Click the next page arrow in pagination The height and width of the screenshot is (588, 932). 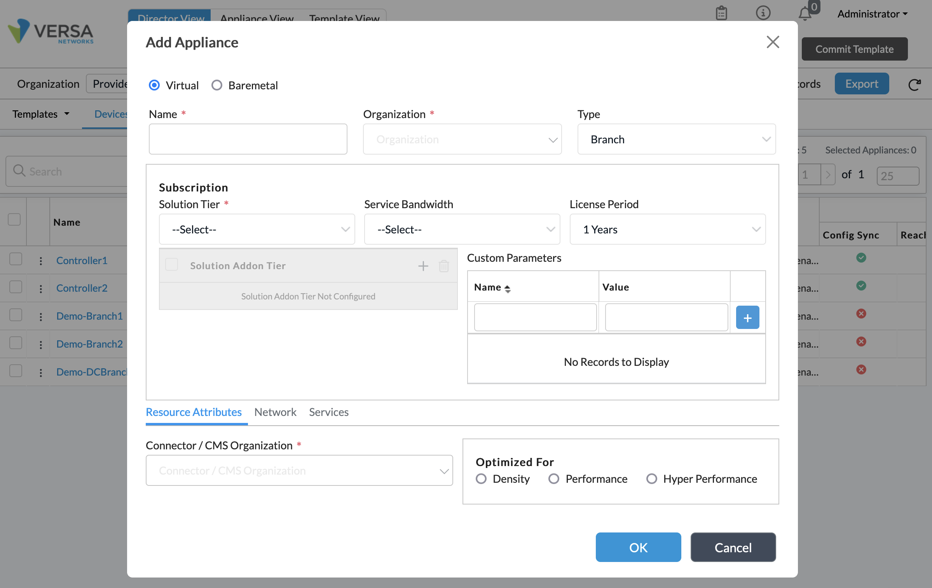pos(828,175)
